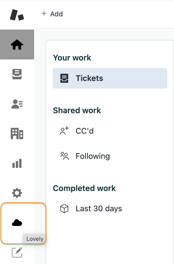Click the compose pencil icon in sidebar
Image resolution: width=174 pixels, height=264 pixels.
click(x=17, y=252)
